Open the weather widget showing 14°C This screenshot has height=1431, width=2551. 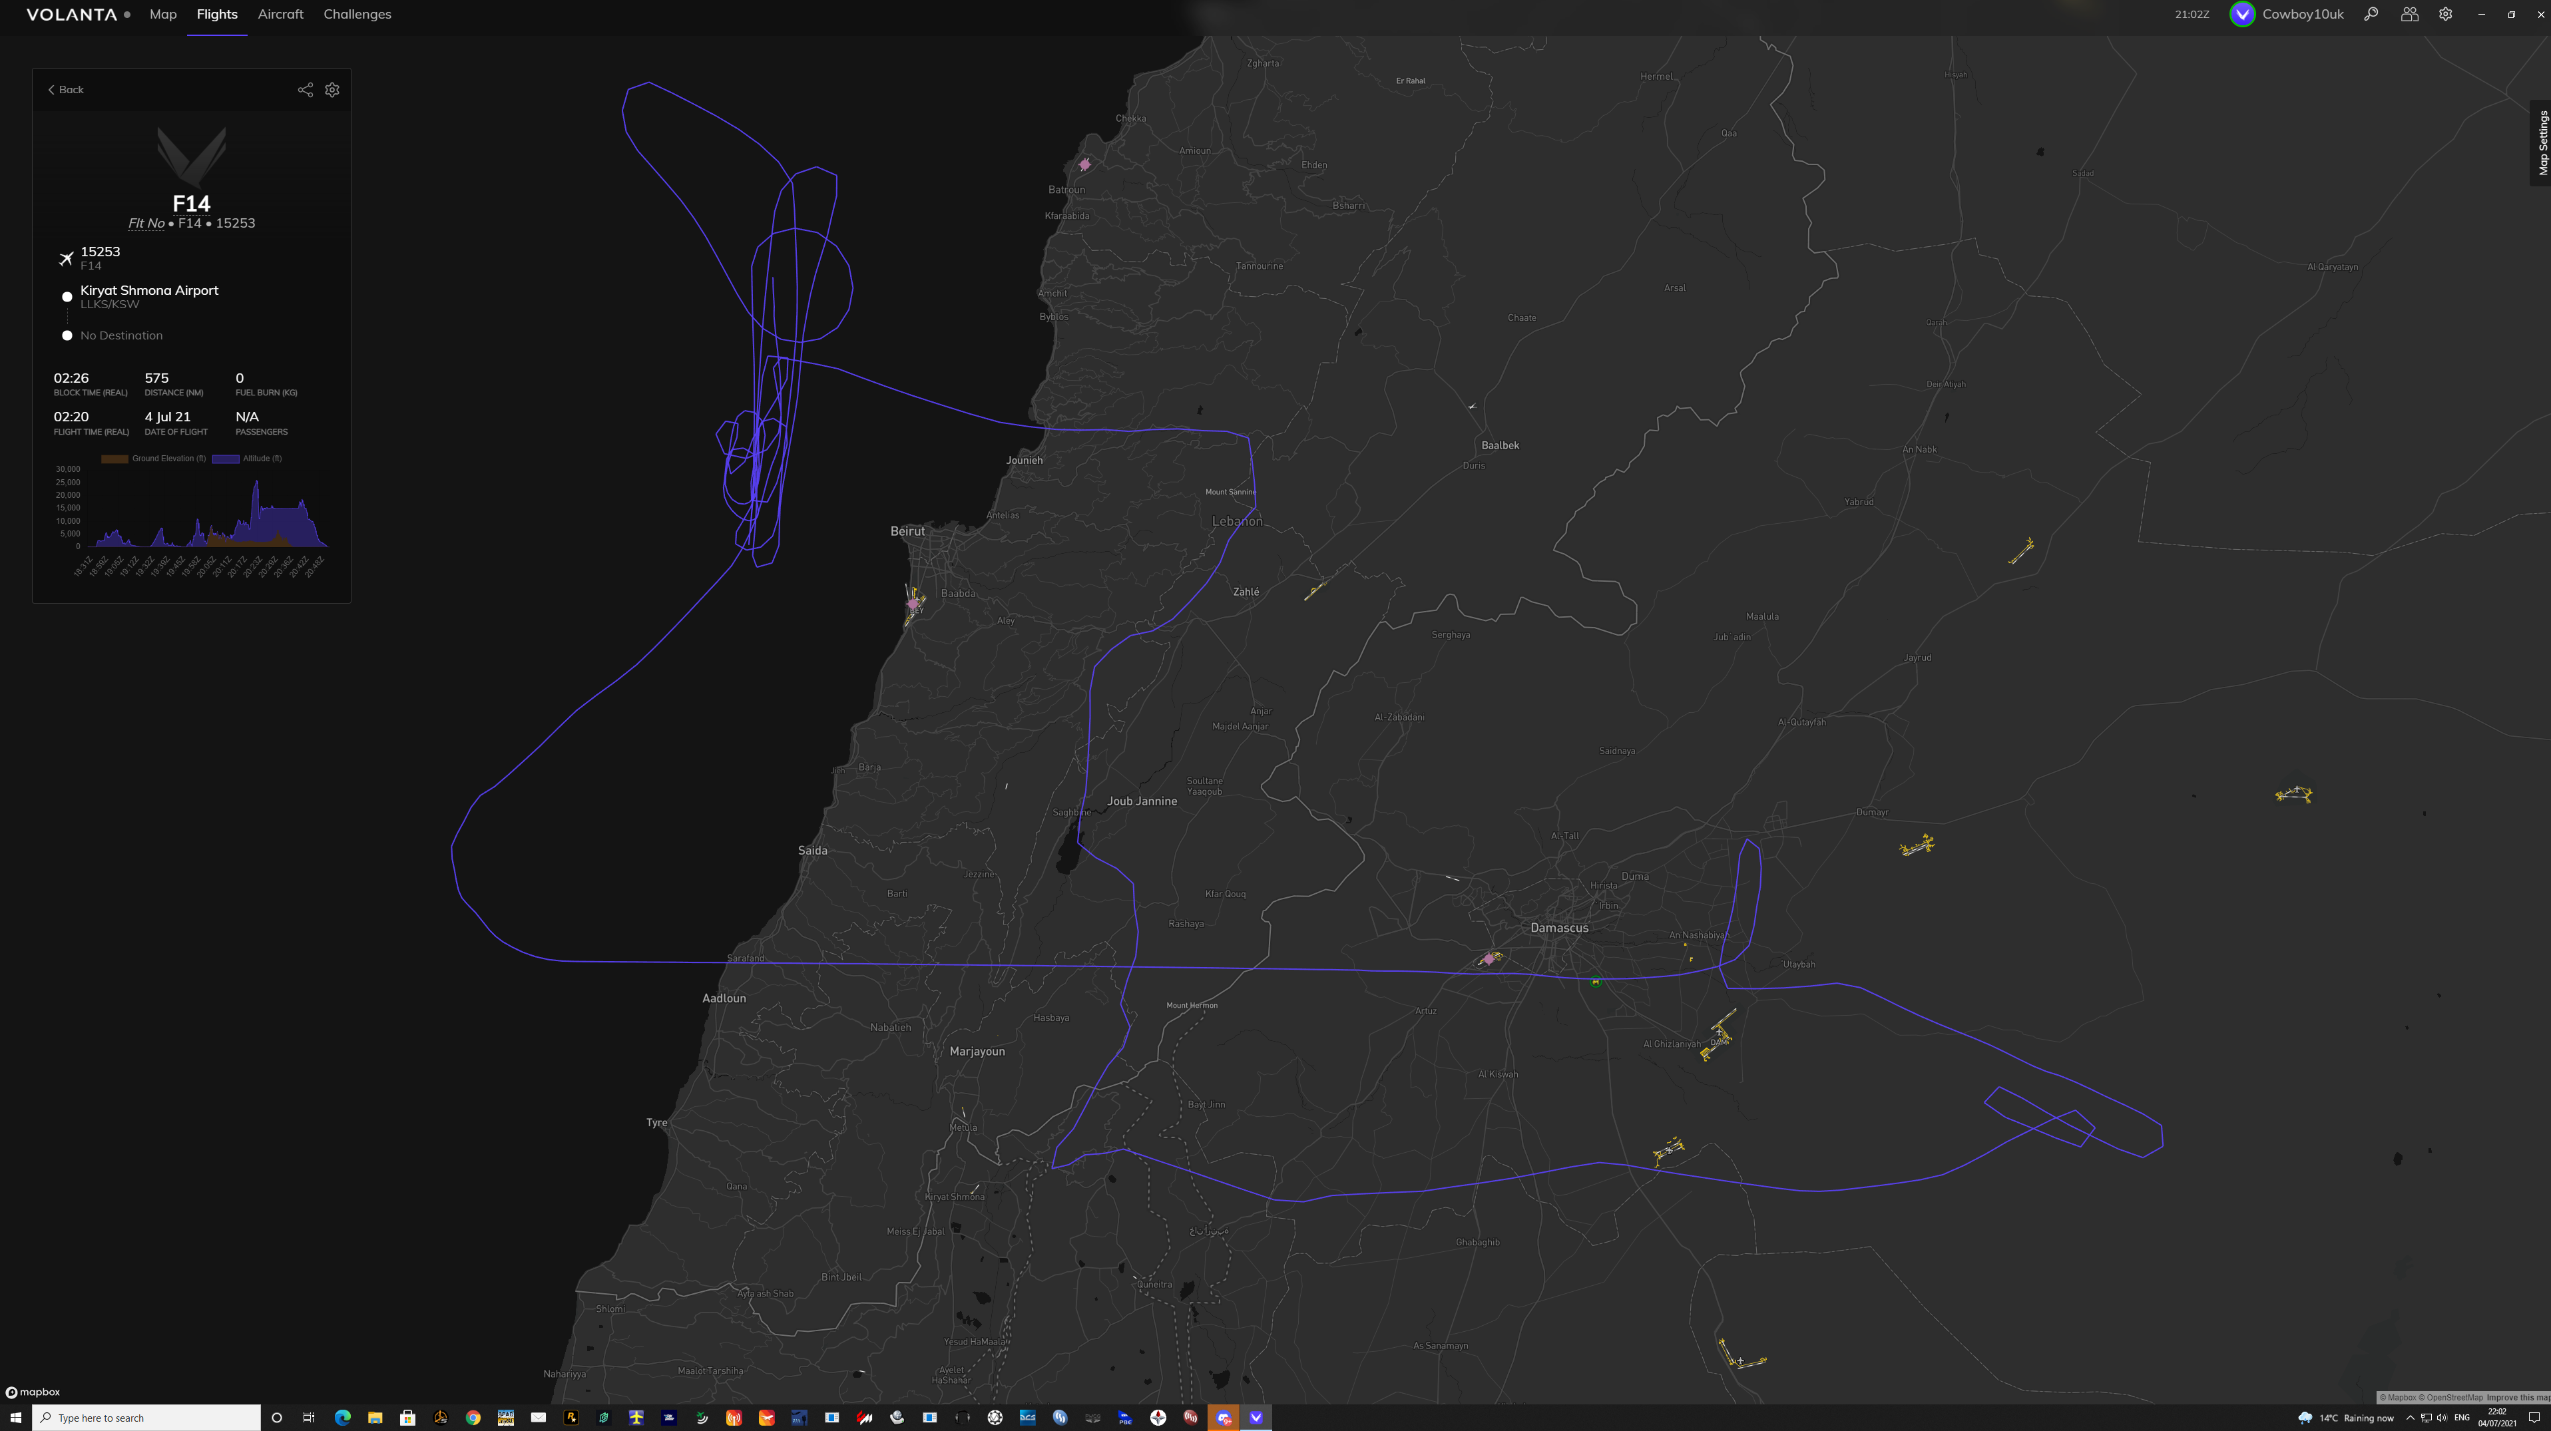pos(2346,1418)
